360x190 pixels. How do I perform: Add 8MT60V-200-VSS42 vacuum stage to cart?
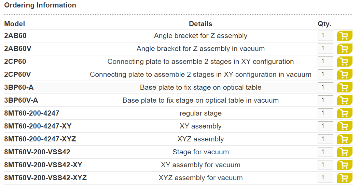tap(344, 152)
